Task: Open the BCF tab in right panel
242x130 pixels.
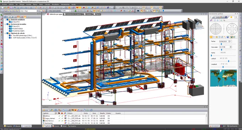Action: (223, 126)
